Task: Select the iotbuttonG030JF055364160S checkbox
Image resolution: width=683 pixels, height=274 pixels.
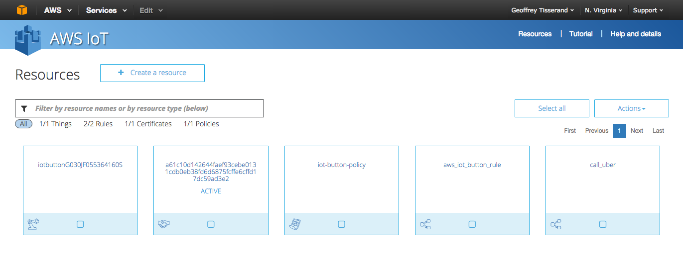Action: (80, 224)
